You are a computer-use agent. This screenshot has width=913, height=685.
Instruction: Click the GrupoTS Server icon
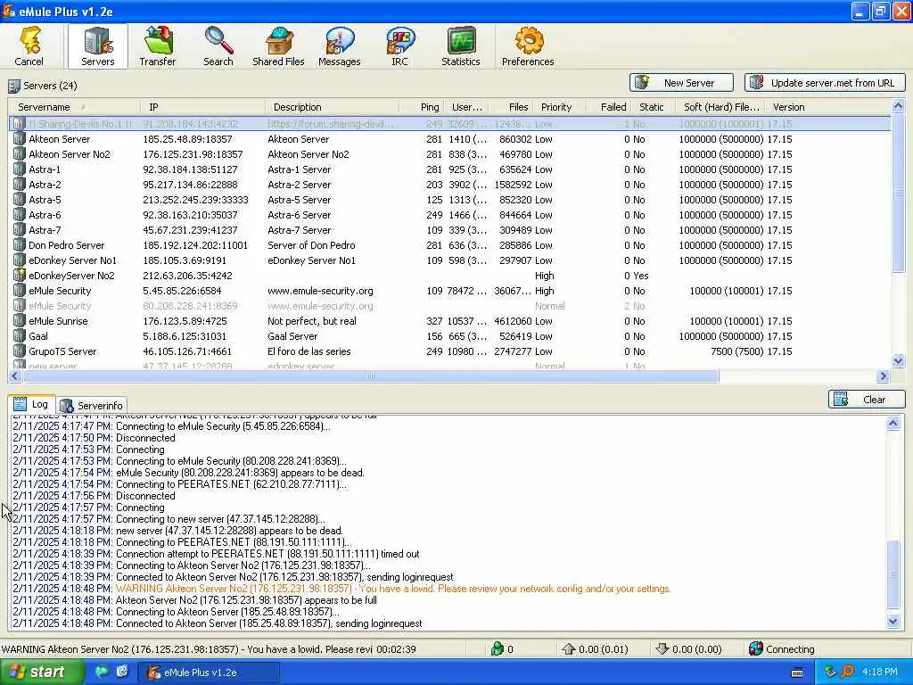coord(20,351)
